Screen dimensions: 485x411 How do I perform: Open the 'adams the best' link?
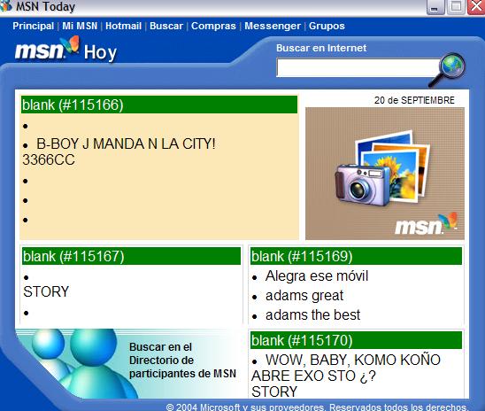pos(312,315)
